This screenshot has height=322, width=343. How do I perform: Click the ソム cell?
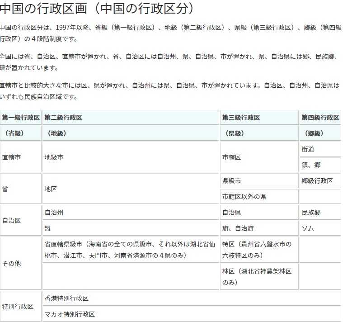pyautogui.click(x=320, y=228)
